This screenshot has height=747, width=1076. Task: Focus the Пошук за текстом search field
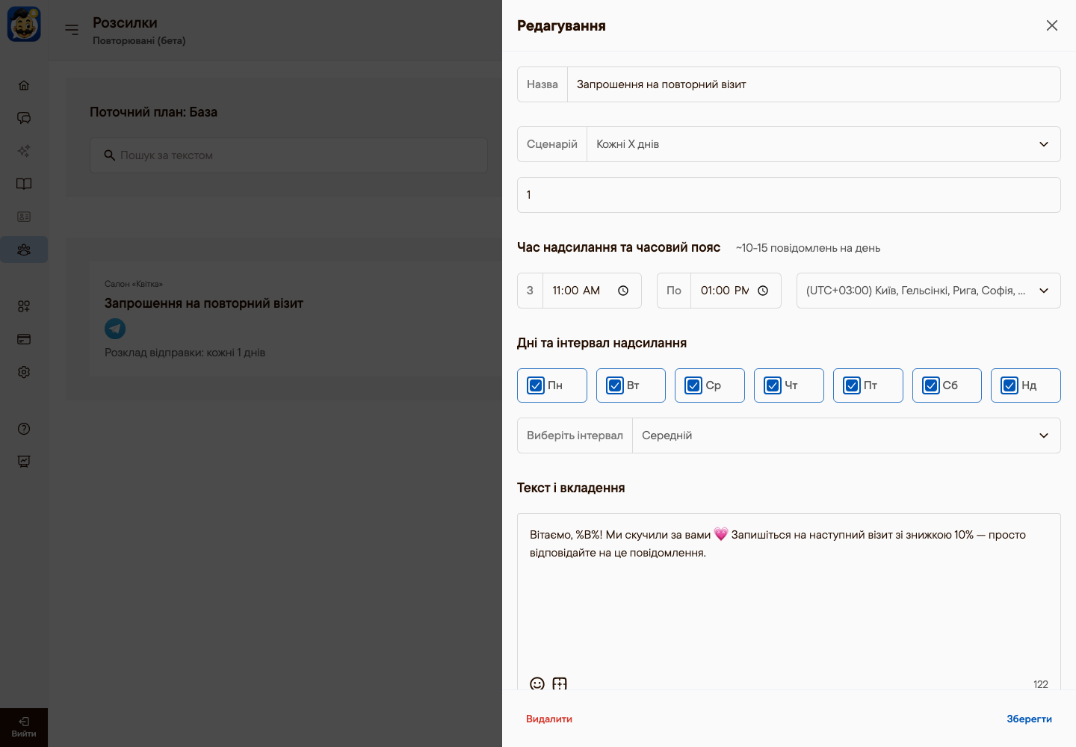[289, 155]
